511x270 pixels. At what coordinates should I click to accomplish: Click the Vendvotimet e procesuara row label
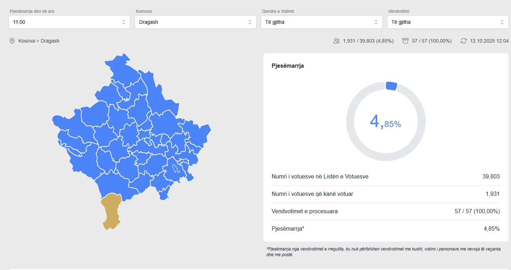click(305, 211)
